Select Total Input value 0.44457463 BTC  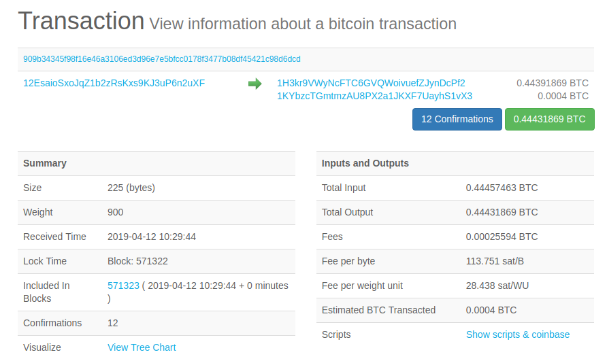tap(502, 188)
